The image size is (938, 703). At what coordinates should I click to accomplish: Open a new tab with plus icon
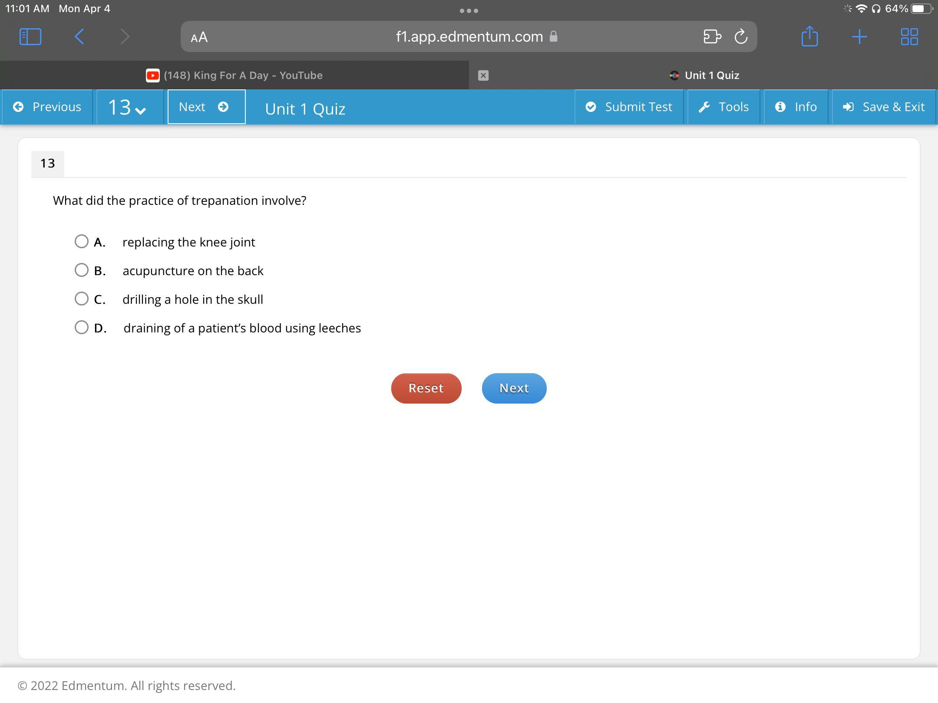click(x=859, y=37)
